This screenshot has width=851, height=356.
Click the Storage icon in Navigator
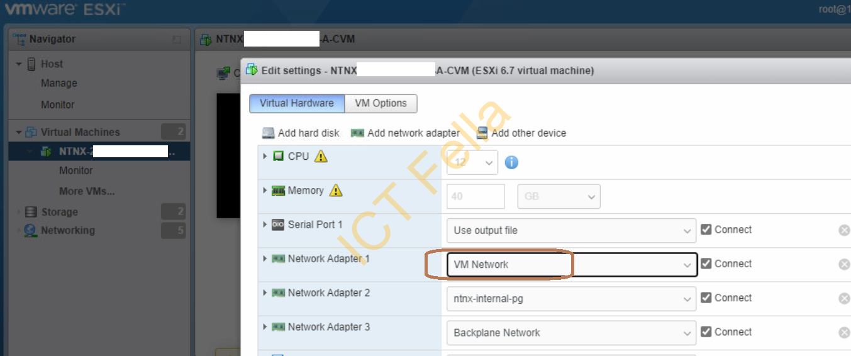31,212
